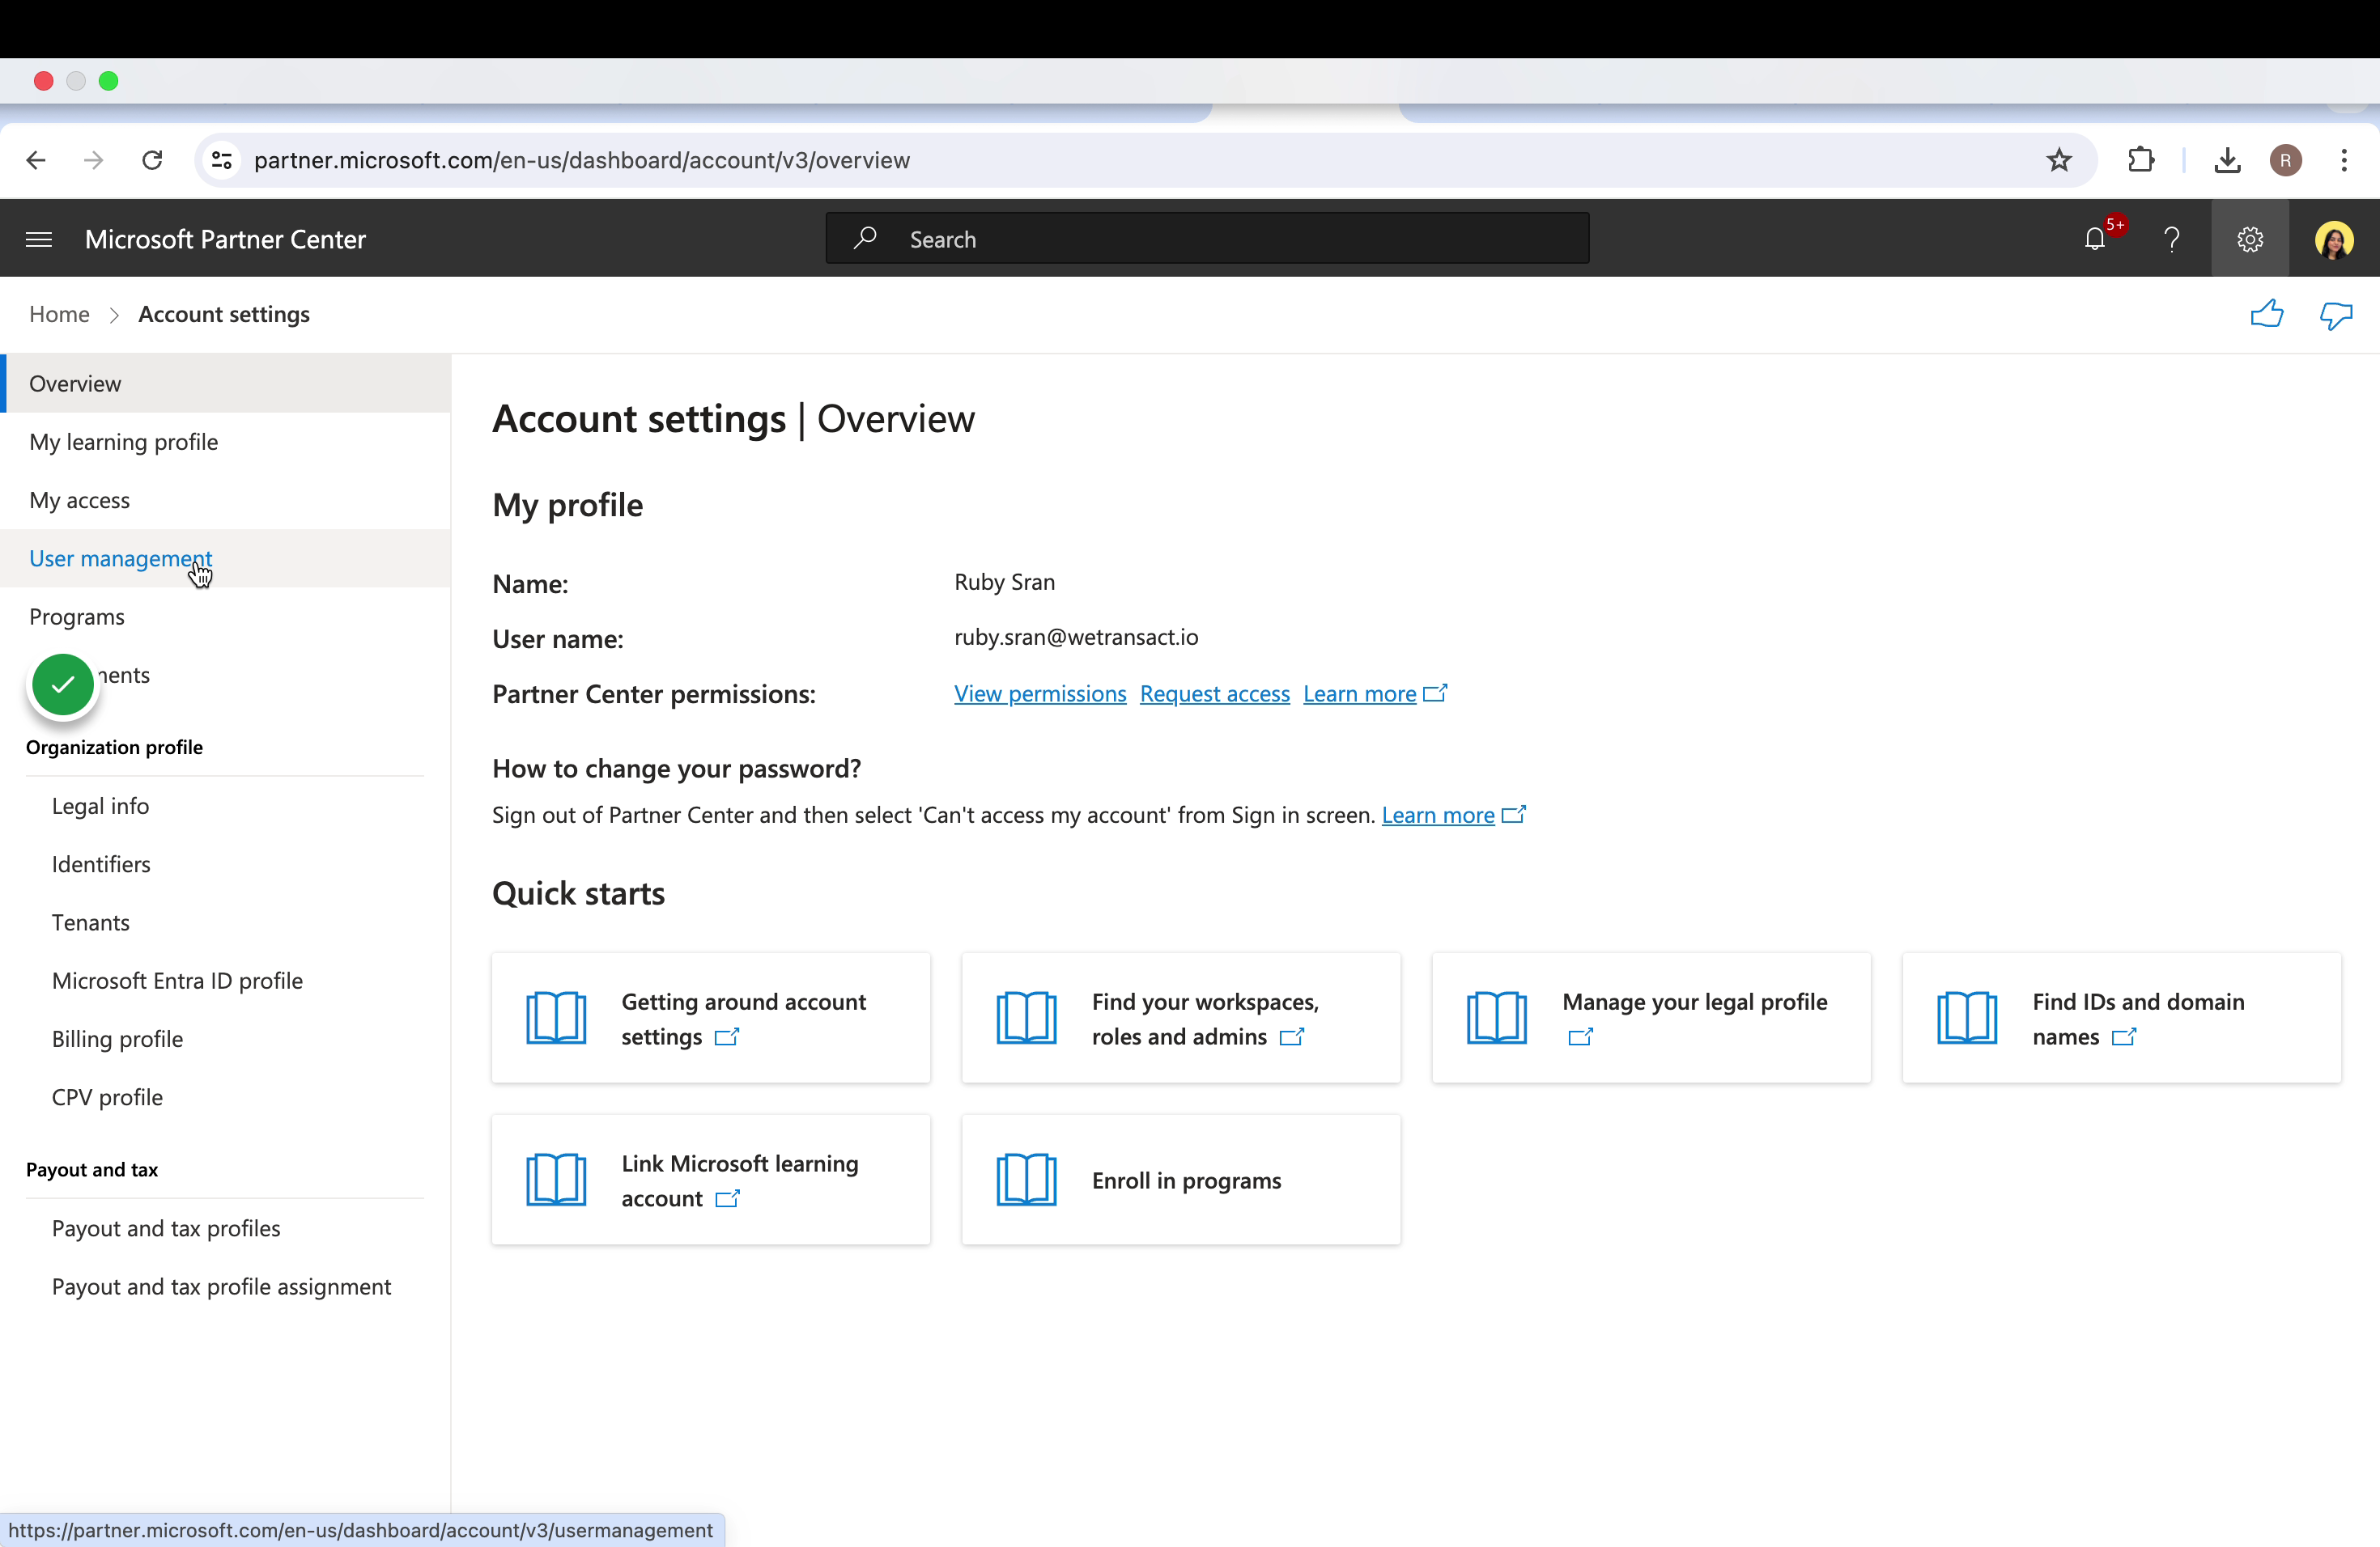Image resolution: width=2380 pixels, height=1547 pixels.
Task: Select Overview in the sidebar
Action: click(x=226, y=384)
